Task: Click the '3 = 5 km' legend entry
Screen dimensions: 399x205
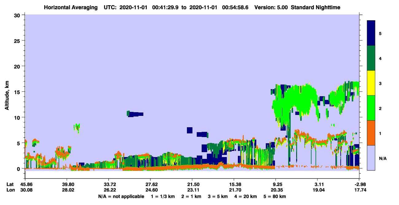Action: [x=217, y=196]
